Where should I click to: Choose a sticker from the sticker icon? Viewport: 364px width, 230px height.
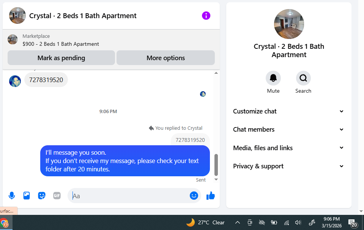(x=42, y=196)
